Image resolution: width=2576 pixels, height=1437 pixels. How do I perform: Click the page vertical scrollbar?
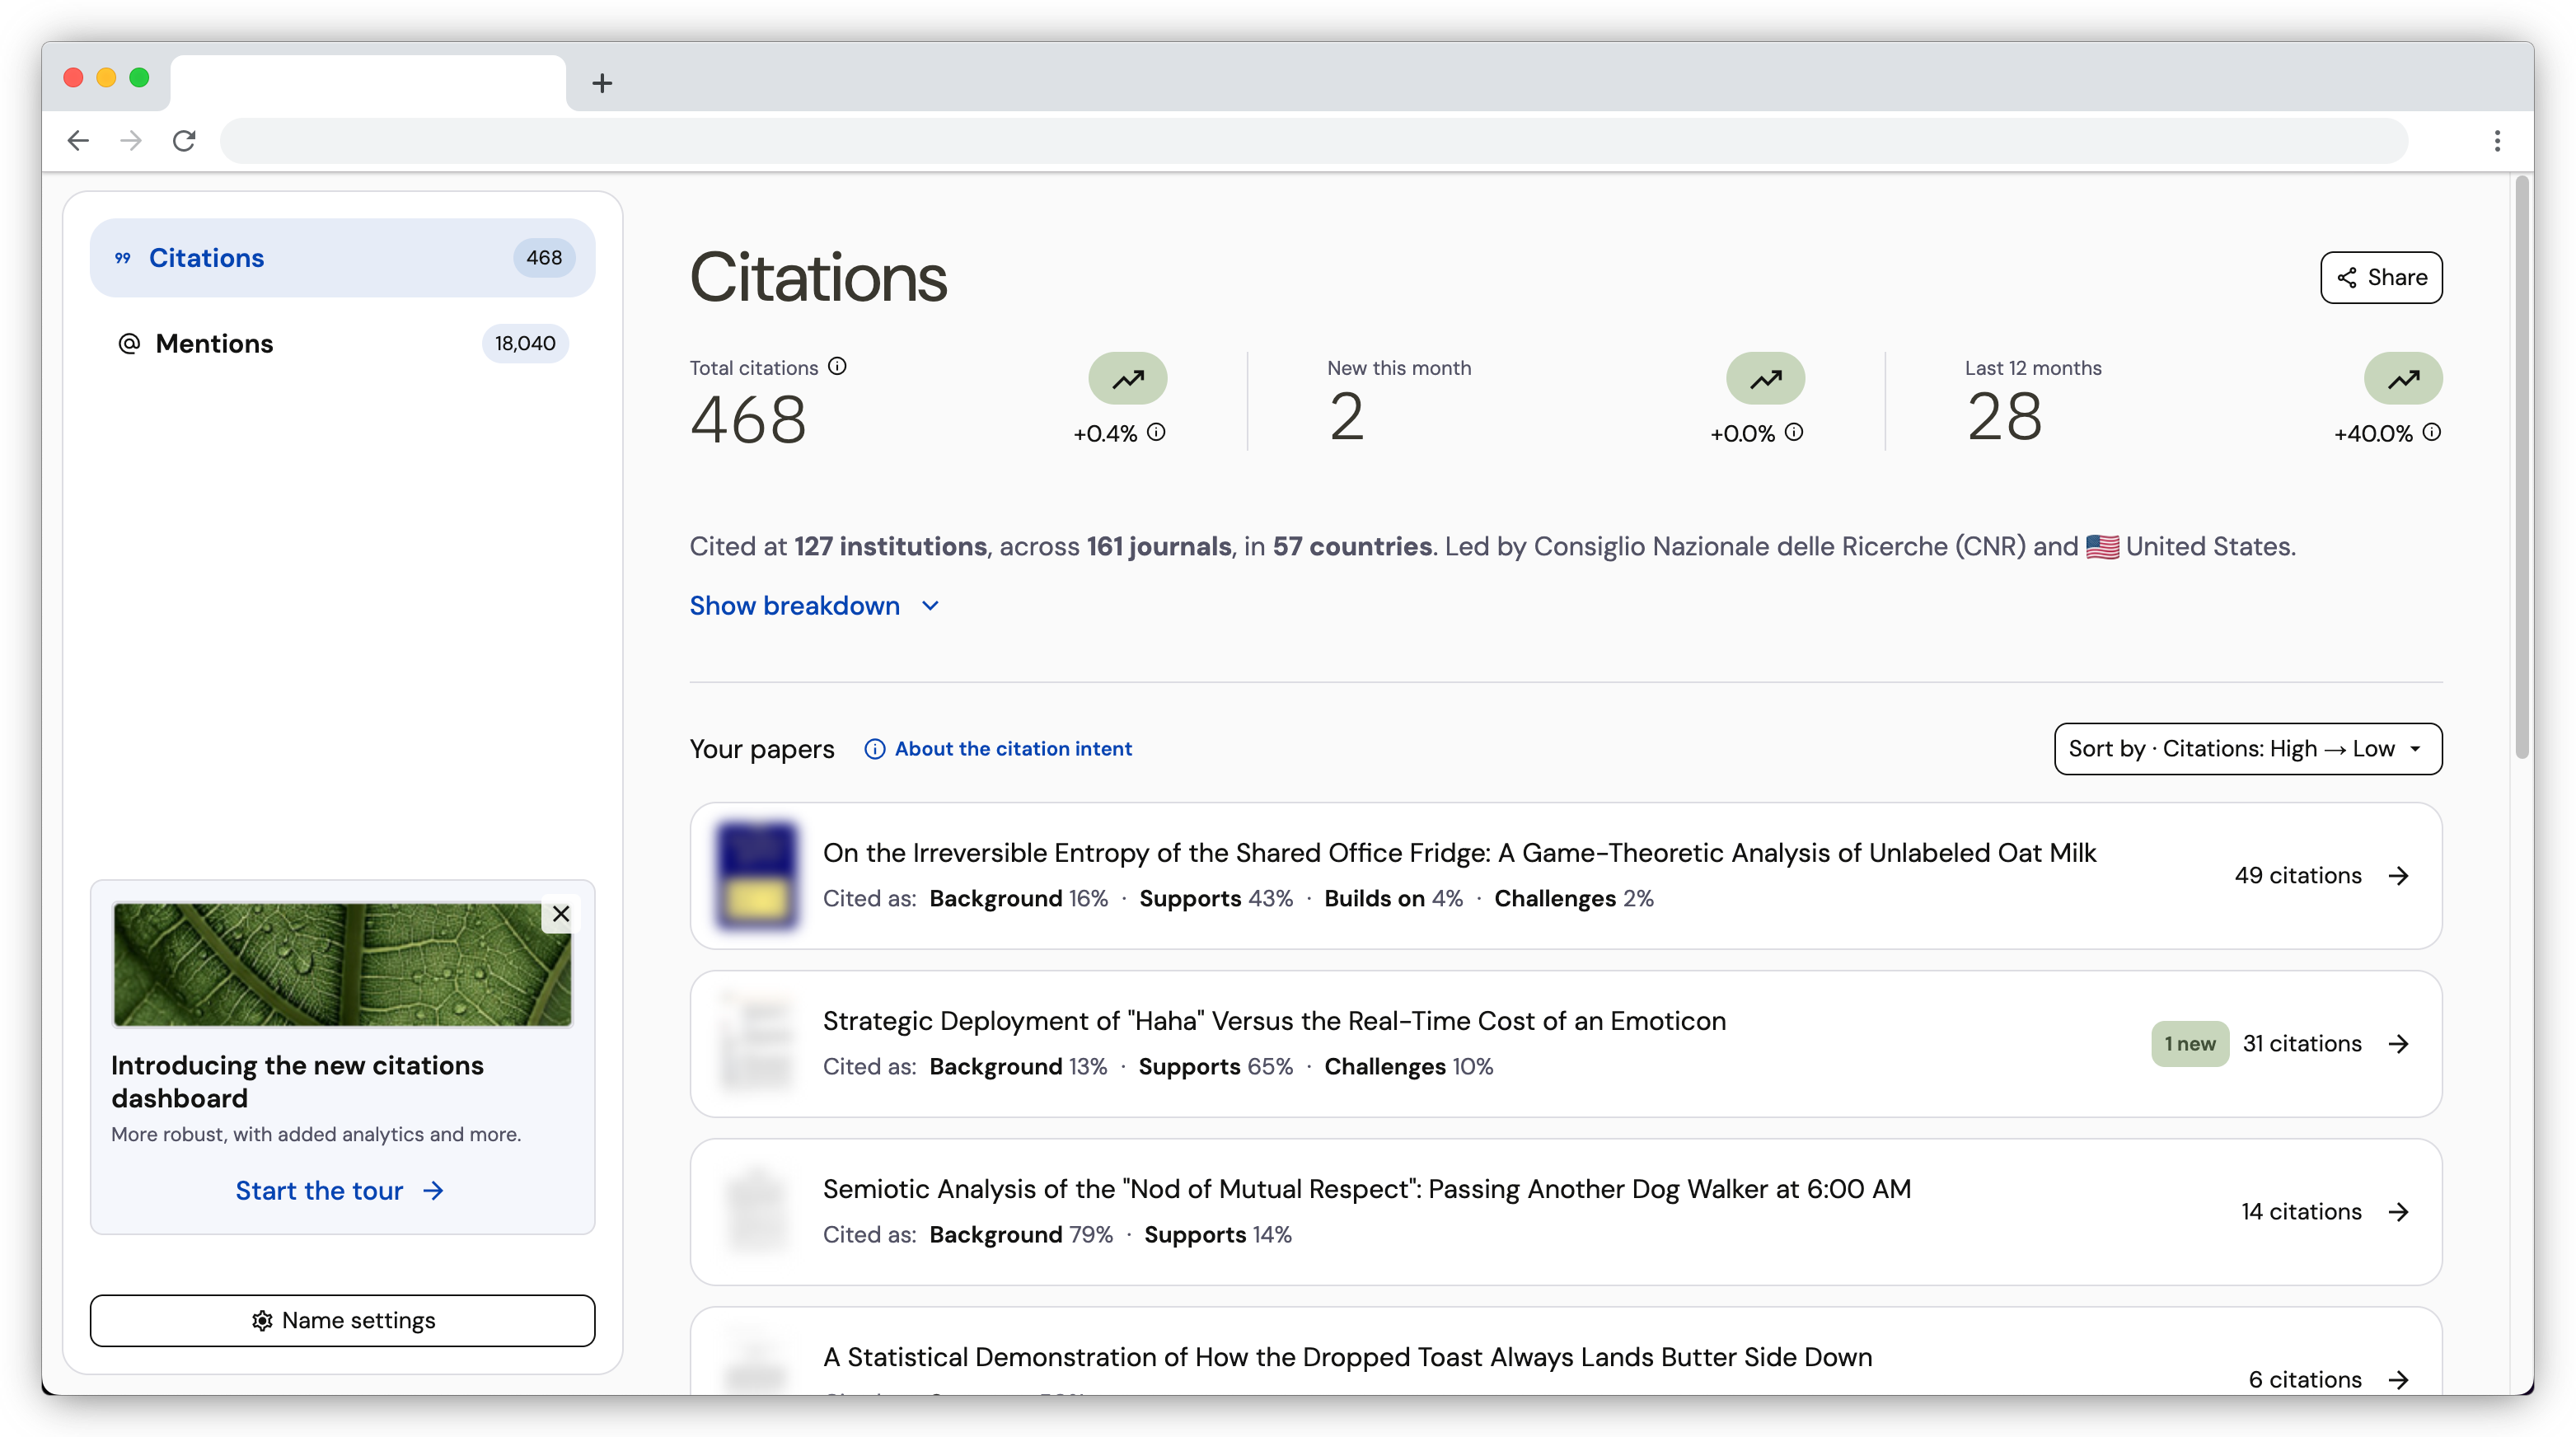pos(2523,467)
